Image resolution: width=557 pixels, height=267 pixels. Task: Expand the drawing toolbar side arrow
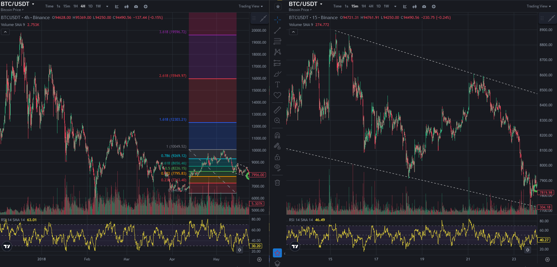click(x=284, y=254)
